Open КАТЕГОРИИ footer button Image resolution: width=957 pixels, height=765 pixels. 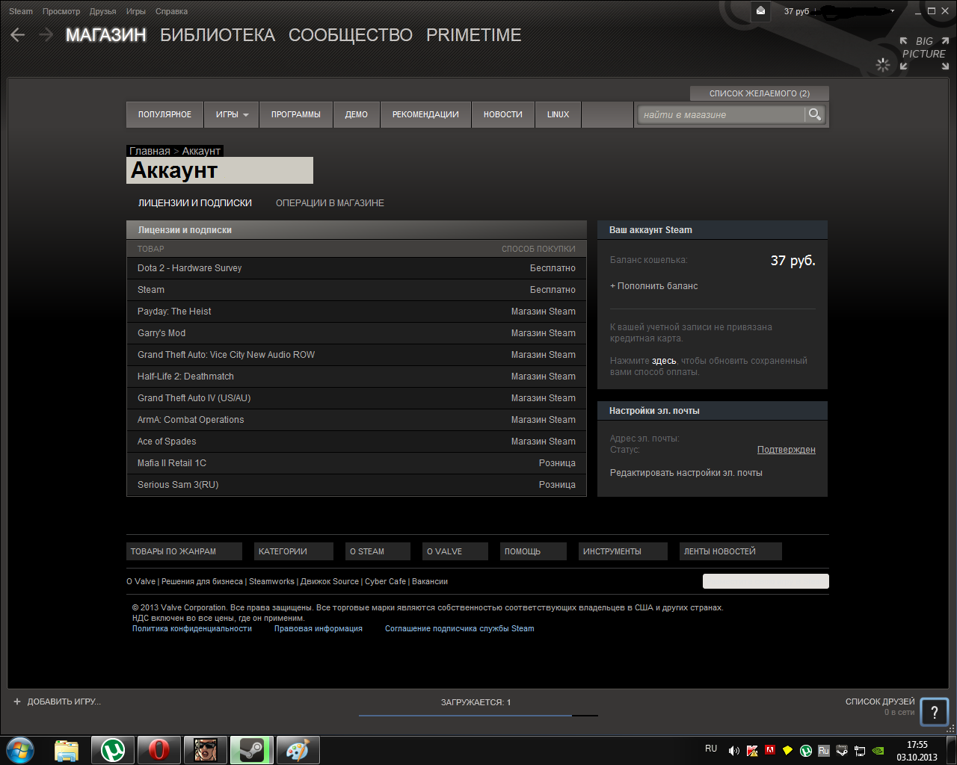point(293,551)
